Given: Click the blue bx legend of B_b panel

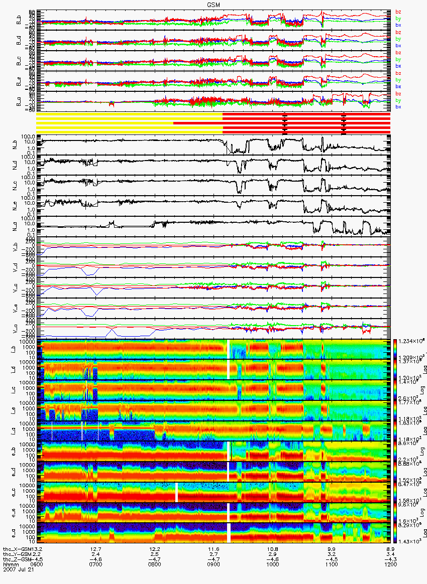Looking at the screenshot, I should coord(398,25).
